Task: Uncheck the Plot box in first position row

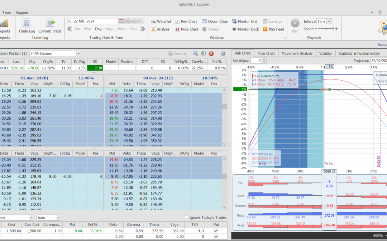Action: tap(215, 231)
